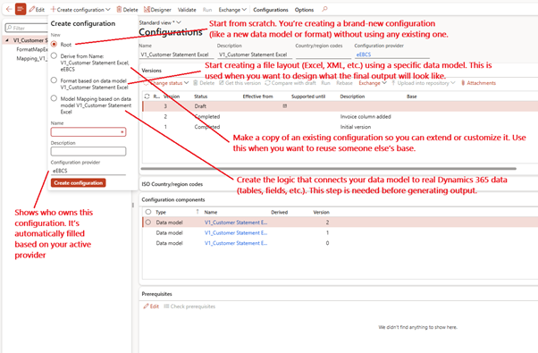
Task: Select the 'Invoice column added' version row
Action: [x=340, y=117]
